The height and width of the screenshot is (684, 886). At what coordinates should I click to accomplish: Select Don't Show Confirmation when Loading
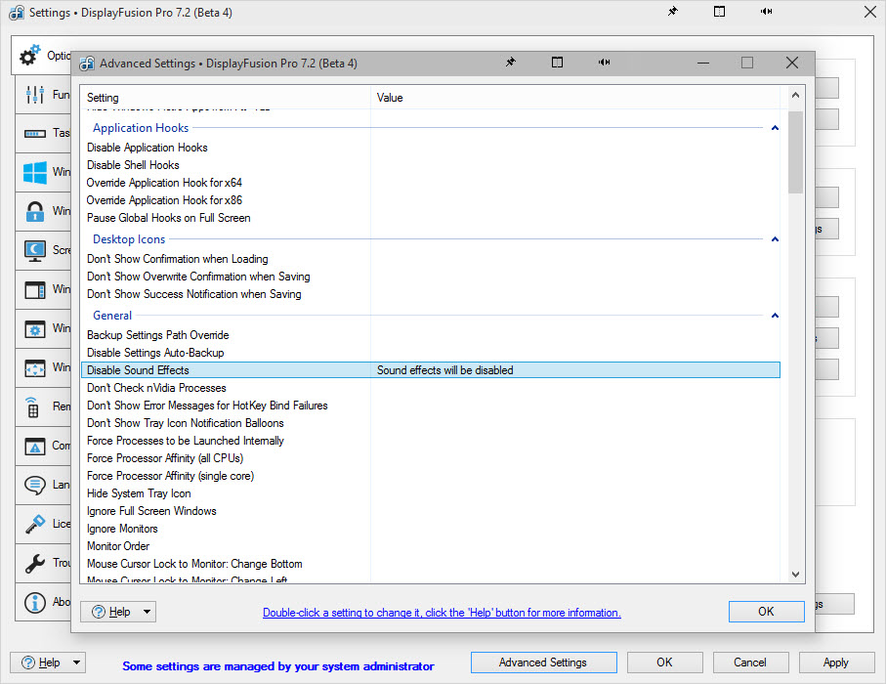click(431, 259)
